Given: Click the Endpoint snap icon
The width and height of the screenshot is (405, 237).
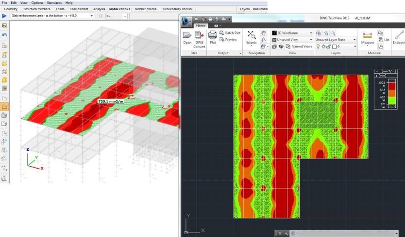Looking at the screenshot, I should point(399,35).
